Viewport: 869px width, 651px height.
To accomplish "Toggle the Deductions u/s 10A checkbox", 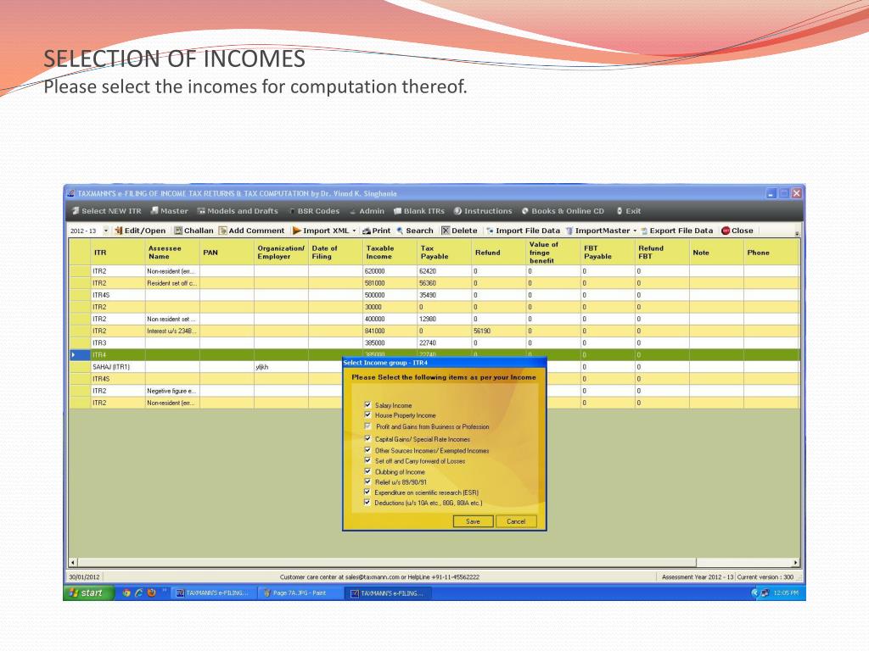I will point(367,503).
